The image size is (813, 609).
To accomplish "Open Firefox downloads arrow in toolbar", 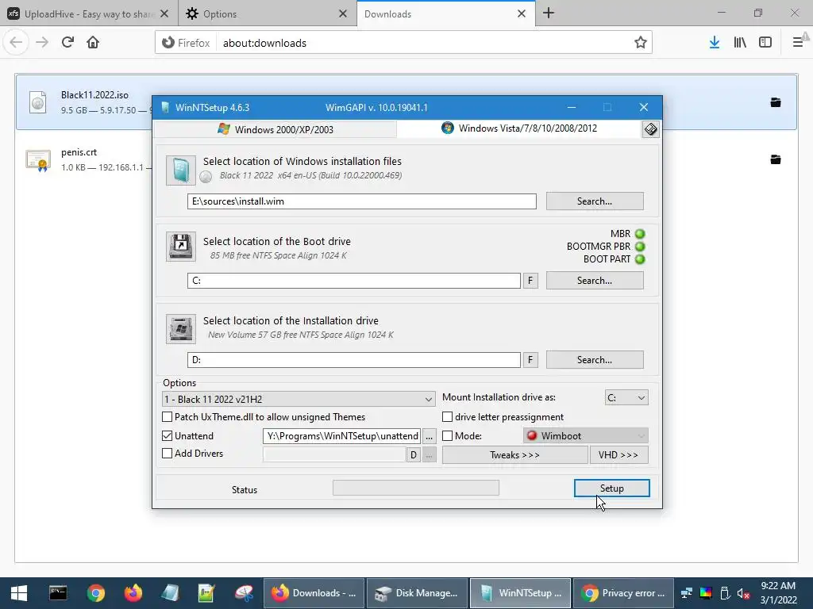I will pyautogui.click(x=715, y=43).
